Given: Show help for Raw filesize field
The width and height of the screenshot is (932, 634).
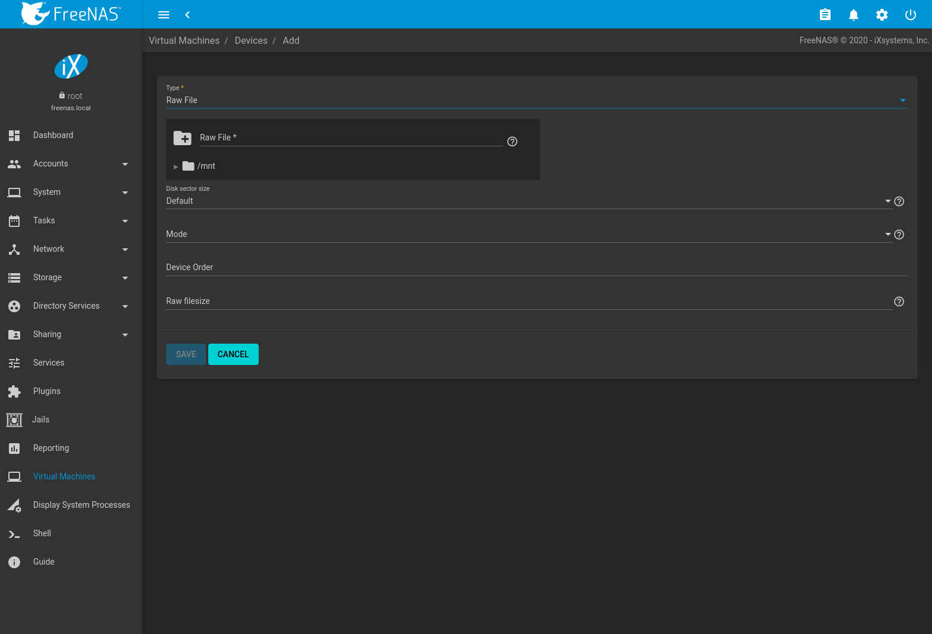Looking at the screenshot, I should [x=899, y=302].
